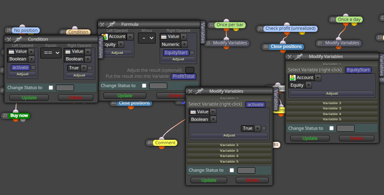Select the No position block 28
384x195 pixels.
click(x=26, y=30)
